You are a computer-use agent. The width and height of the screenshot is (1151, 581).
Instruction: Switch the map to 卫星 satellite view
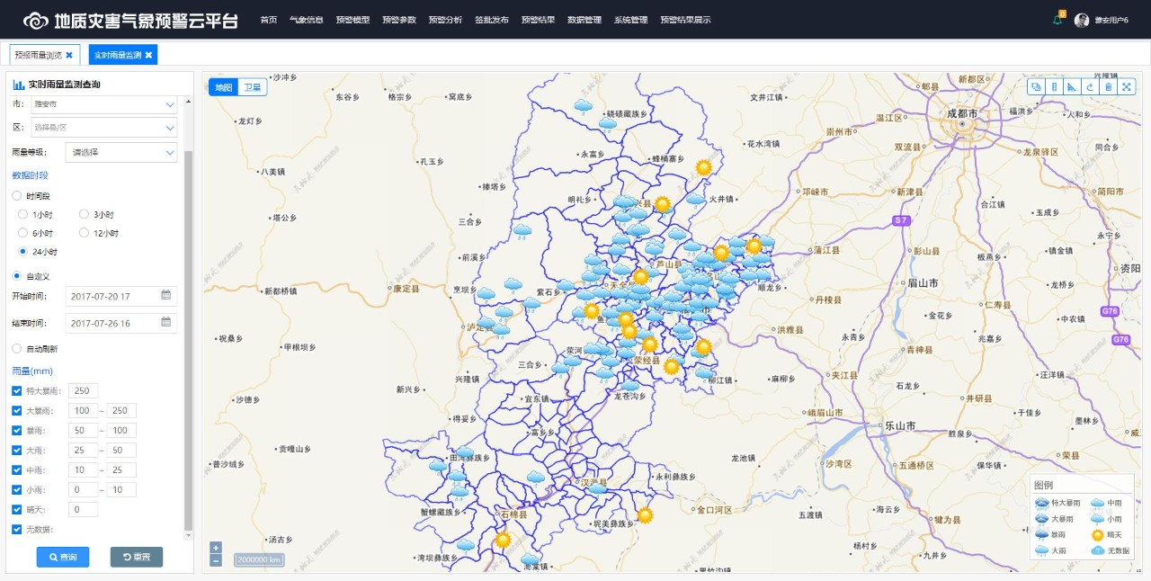click(253, 87)
